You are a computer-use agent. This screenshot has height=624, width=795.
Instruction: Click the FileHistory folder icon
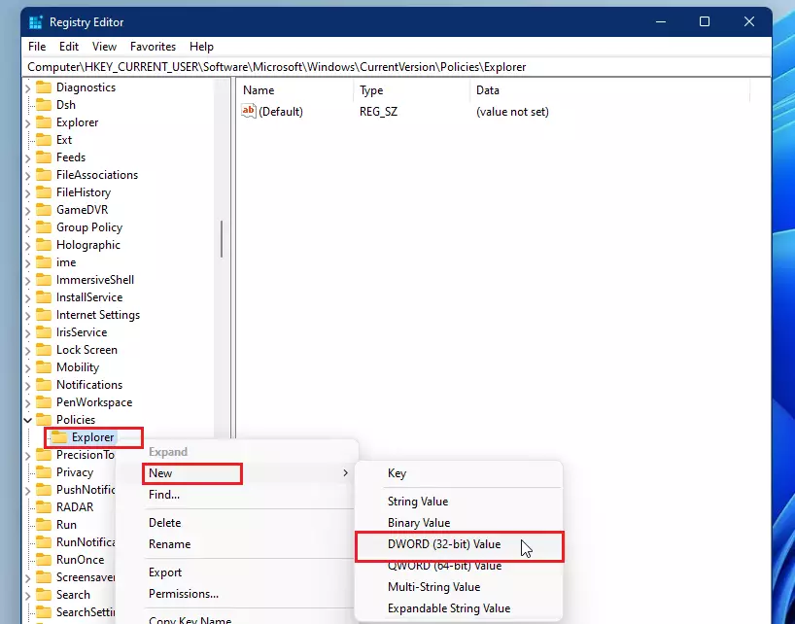[x=44, y=192]
